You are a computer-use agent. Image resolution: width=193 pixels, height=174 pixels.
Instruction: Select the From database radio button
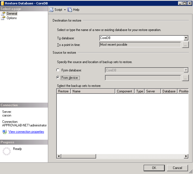[x=58, y=70]
